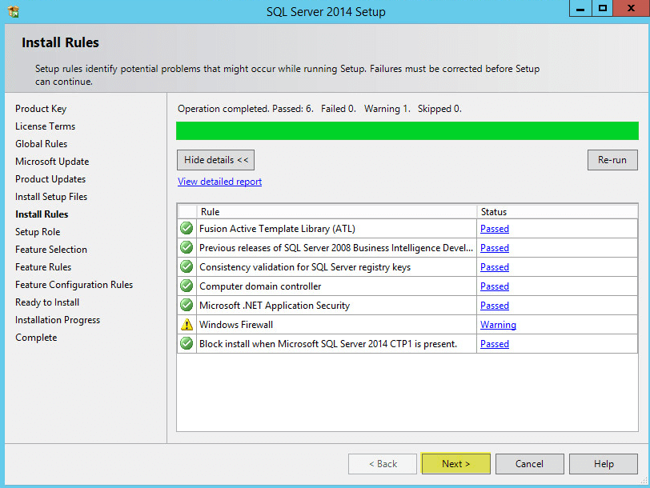Image resolution: width=650 pixels, height=488 pixels.
Task: Click the check icon for Previous releases rule
Action: coord(186,247)
